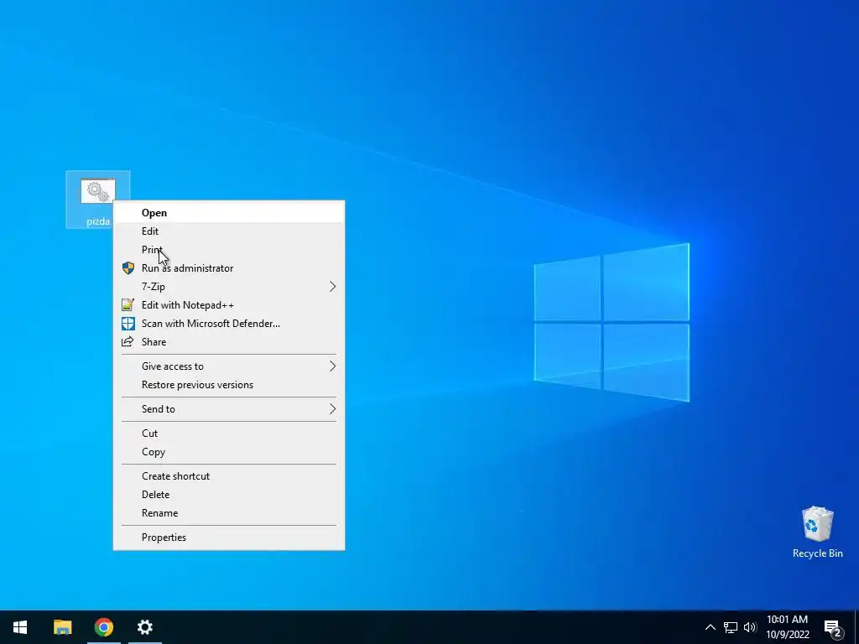Choose Edit with Notepad++
Viewport: 859px width, 644px height.
(229, 305)
